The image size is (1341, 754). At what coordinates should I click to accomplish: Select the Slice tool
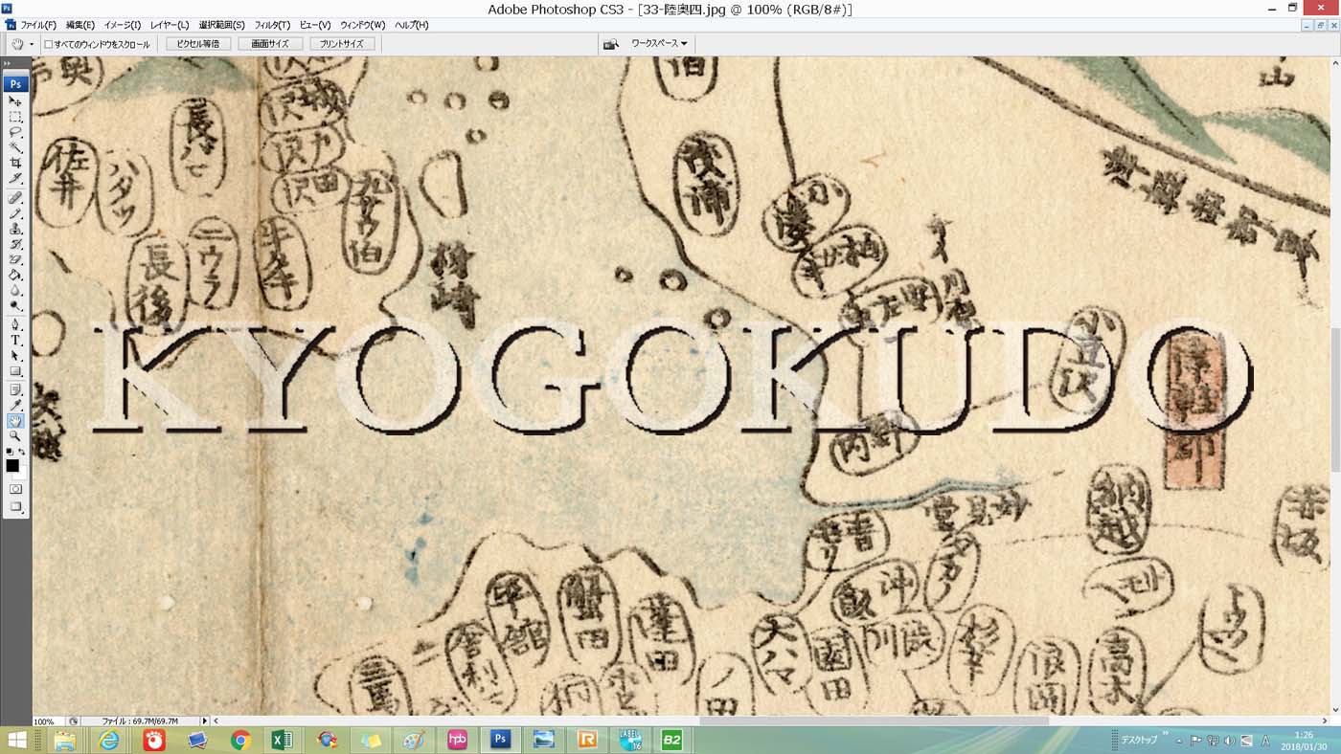tap(15, 178)
